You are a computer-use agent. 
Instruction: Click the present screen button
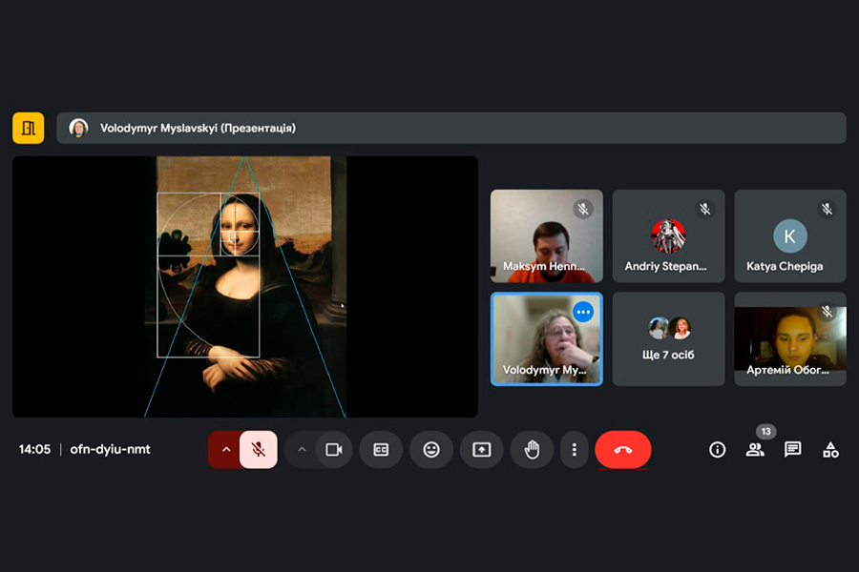(x=482, y=449)
